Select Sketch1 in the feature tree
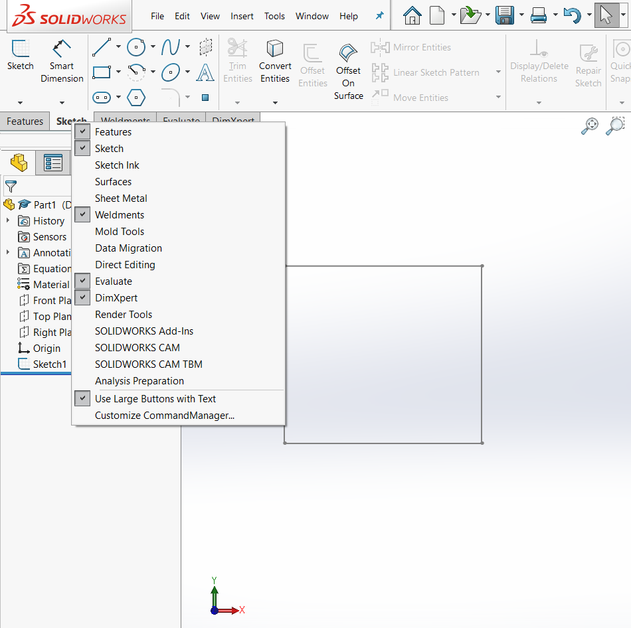 click(43, 364)
